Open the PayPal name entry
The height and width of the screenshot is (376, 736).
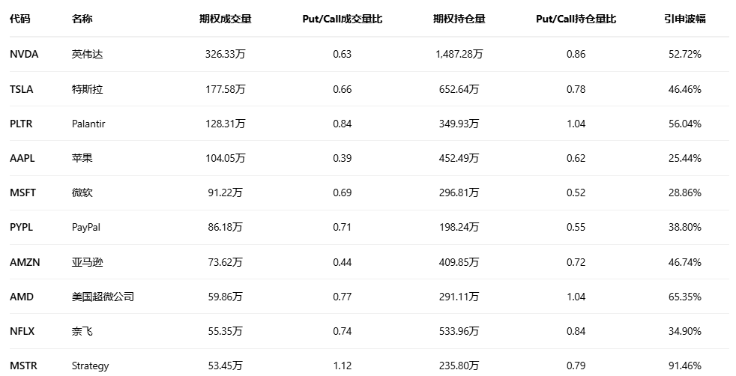pos(87,227)
